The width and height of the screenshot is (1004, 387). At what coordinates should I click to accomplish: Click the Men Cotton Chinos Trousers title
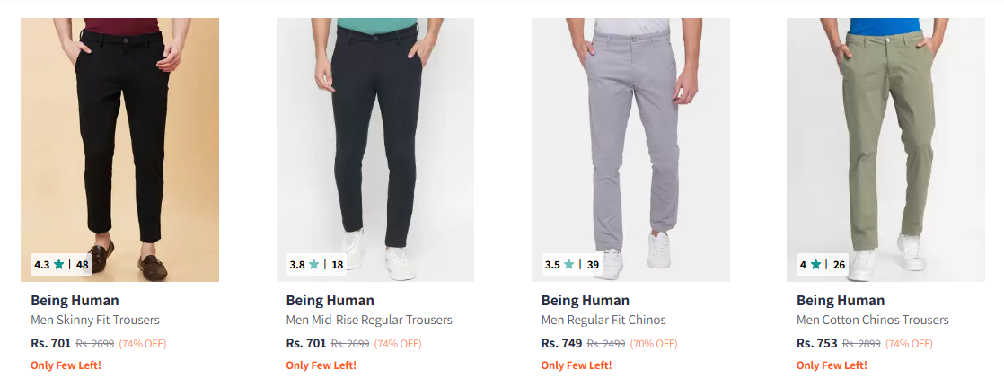click(872, 321)
